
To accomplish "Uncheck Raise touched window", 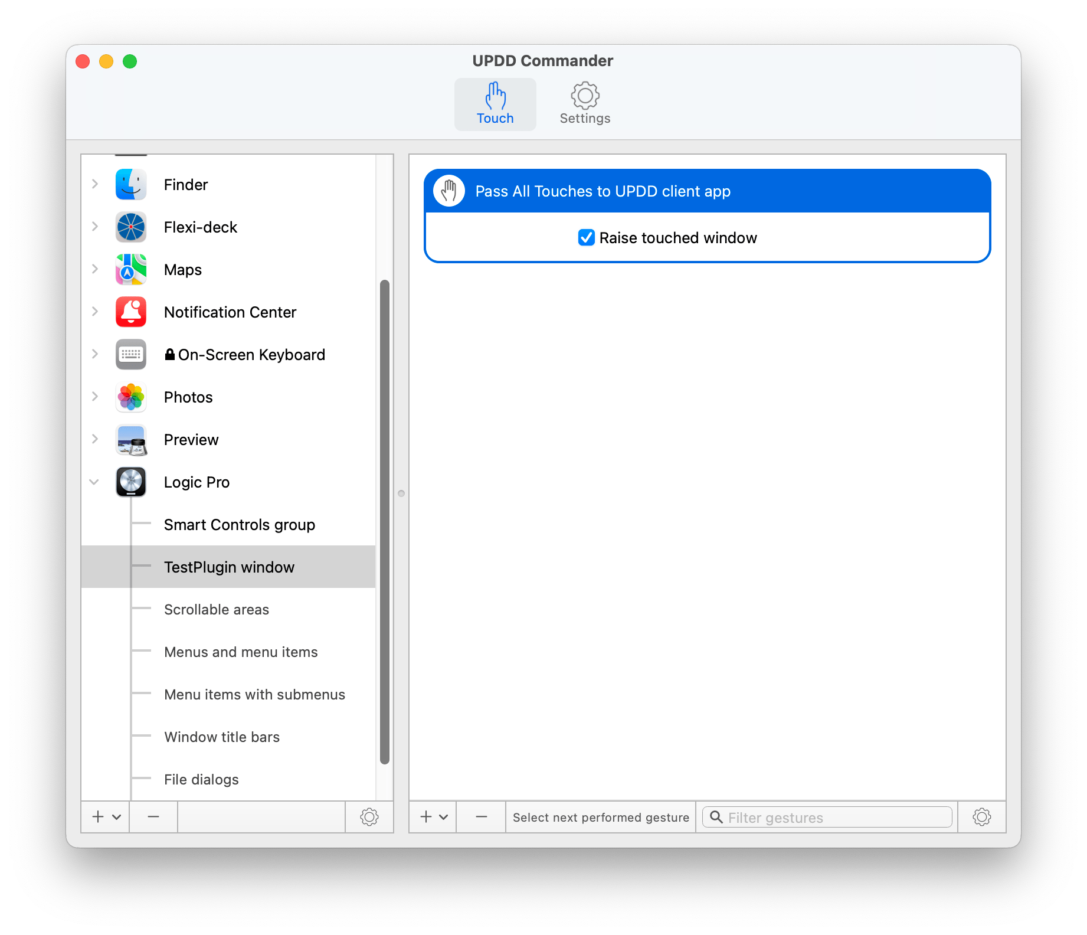I will (x=586, y=238).
